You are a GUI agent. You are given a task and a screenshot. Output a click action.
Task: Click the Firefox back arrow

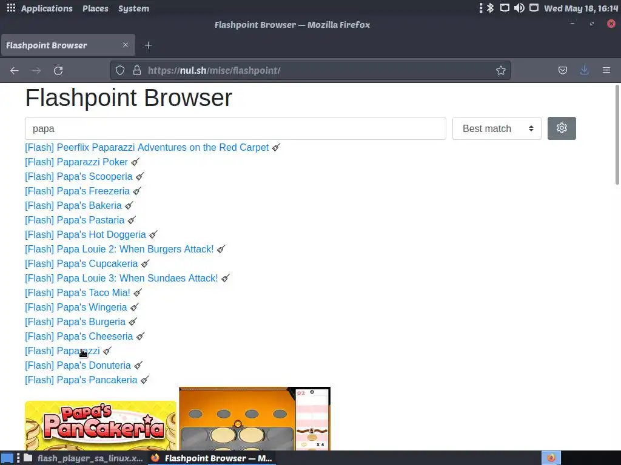click(15, 70)
